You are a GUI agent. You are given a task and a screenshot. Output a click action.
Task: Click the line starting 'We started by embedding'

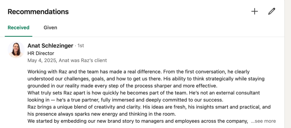138,121
